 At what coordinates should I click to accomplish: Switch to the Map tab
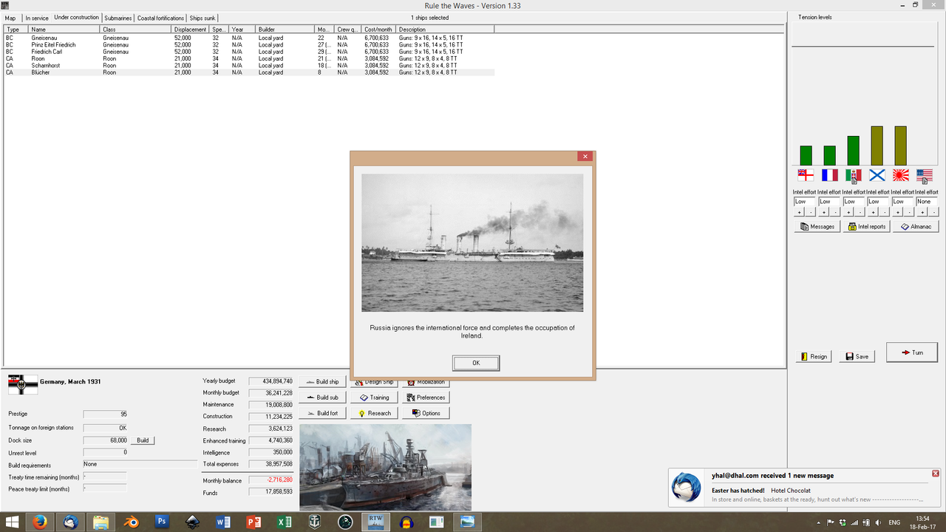[10, 18]
